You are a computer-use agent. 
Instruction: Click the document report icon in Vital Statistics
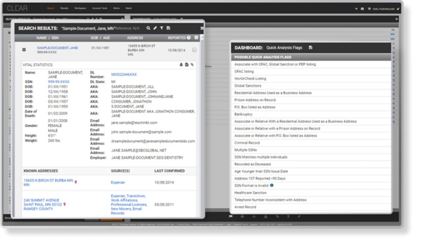click(187, 65)
